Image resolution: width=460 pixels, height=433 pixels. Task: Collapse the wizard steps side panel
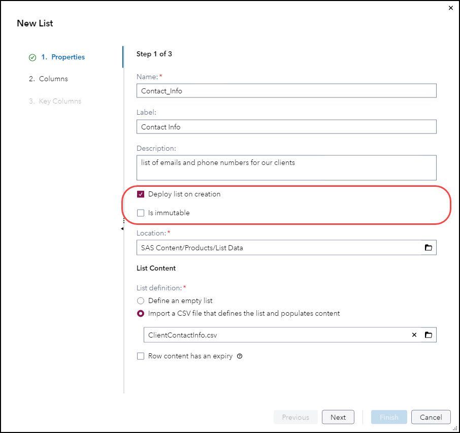click(122, 229)
